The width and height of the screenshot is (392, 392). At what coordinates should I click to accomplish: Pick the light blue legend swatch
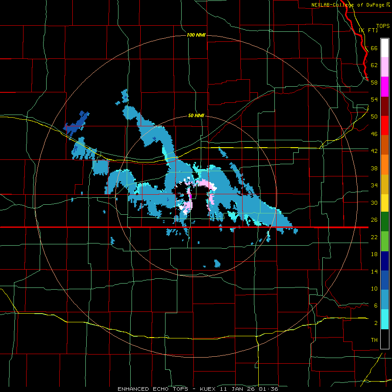tap(385, 300)
